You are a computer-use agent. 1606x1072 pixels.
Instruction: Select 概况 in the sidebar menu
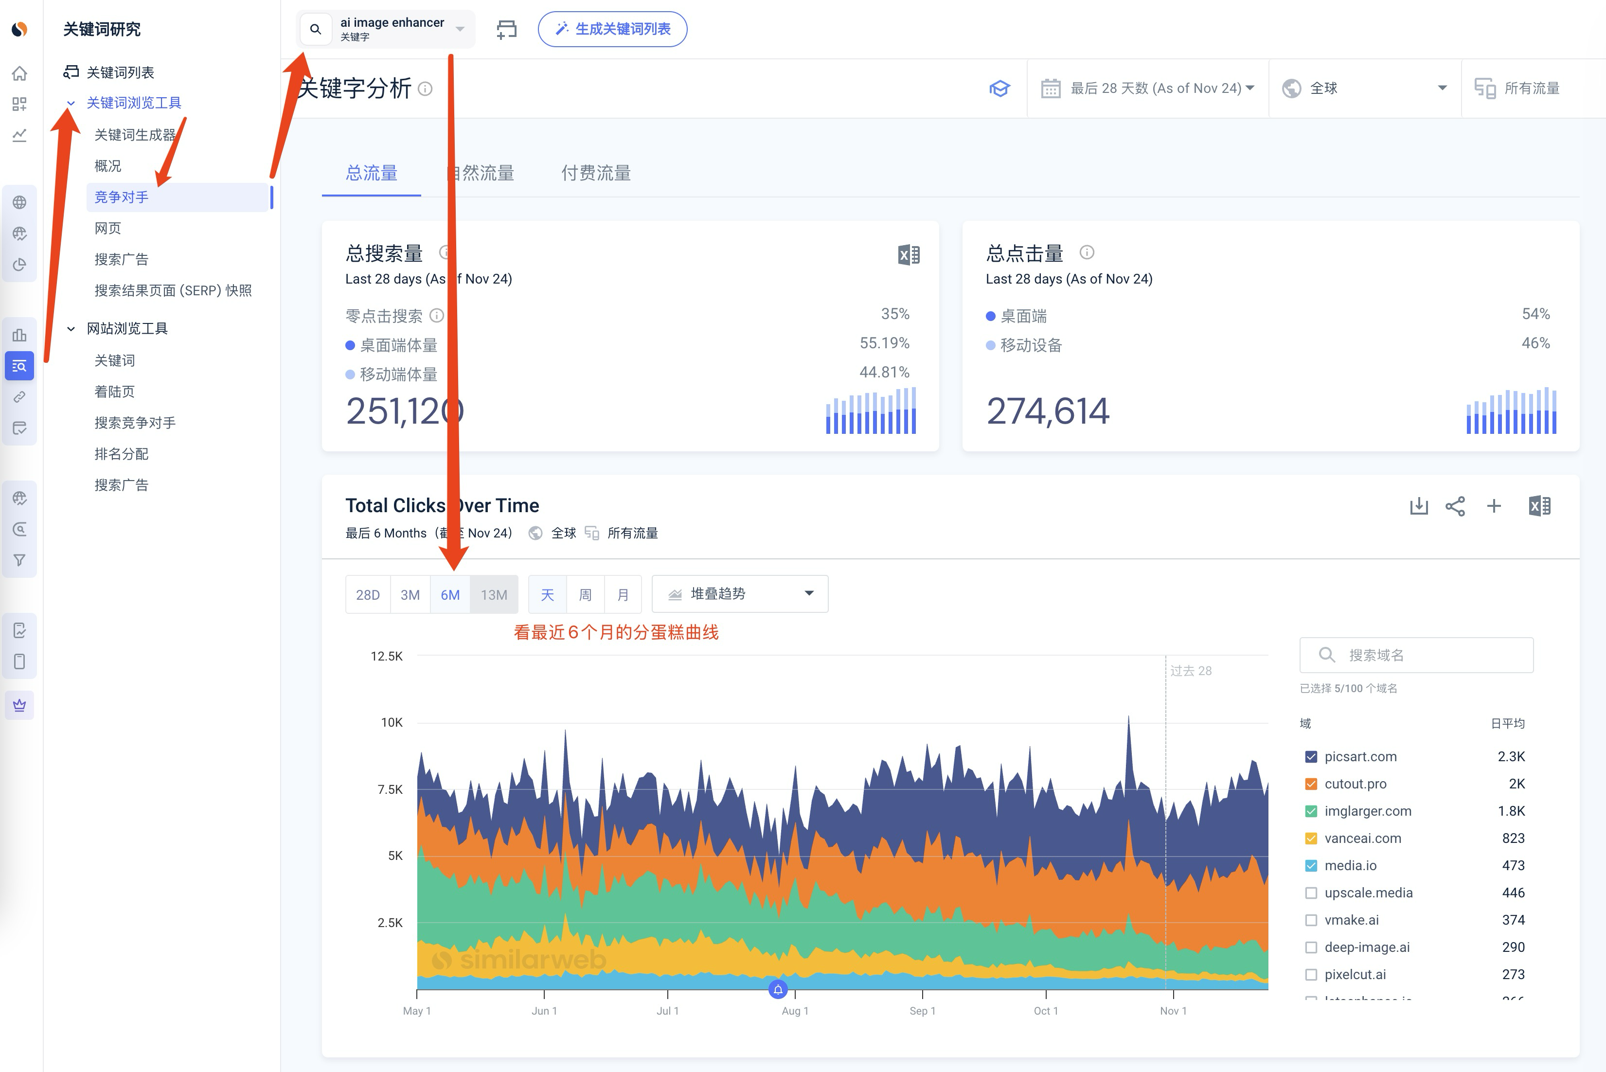(108, 166)
